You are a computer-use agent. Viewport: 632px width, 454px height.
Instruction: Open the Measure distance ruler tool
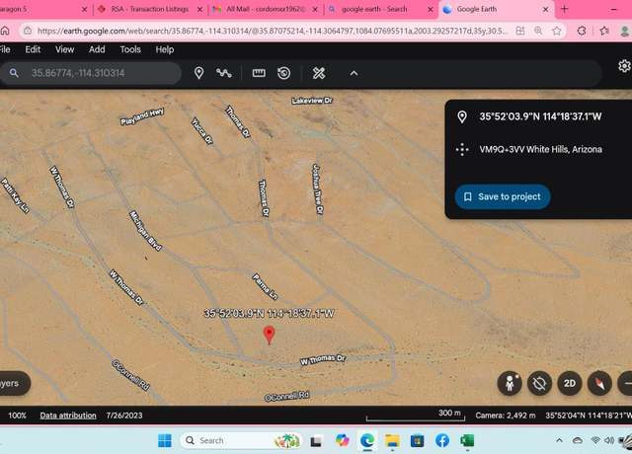[259, 73]
